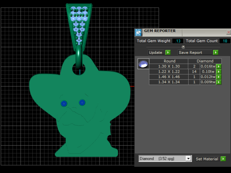
Task: Click the green arrow for the 1.46 X 1.46 row
Action: coord(218,77)
